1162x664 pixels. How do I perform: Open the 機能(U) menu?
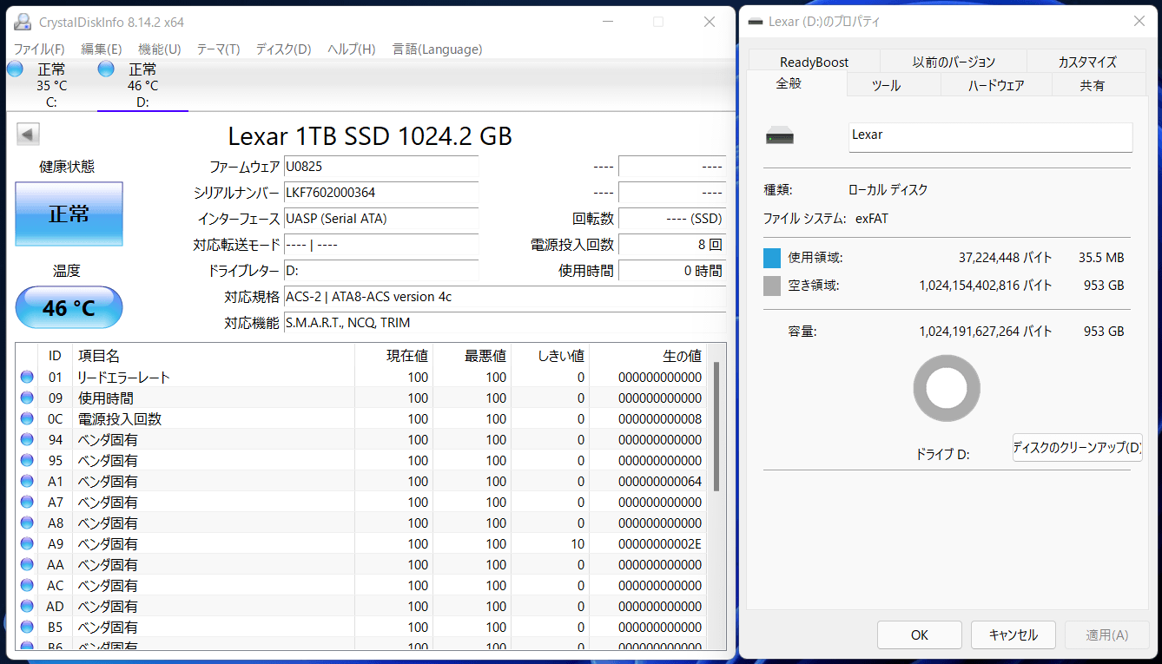pos(160,49)
